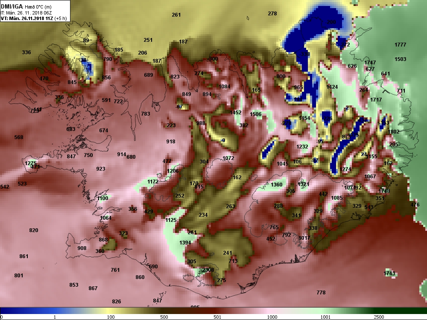Select the map value '1085'

(337, 198)
